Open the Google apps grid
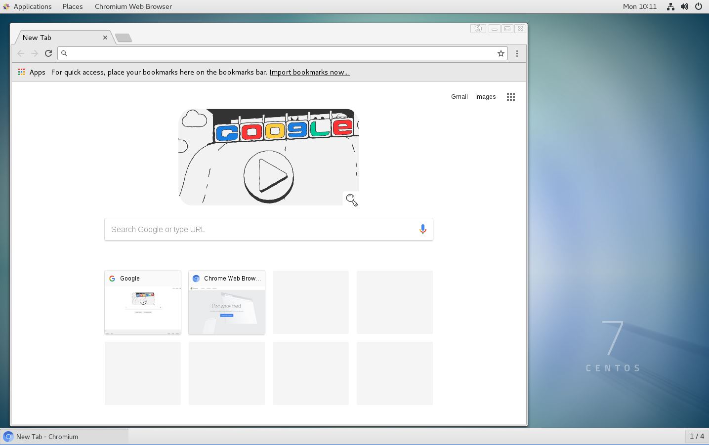The height and width of the screenshot is (445, 709). pyautogui.click(x=511, y=97)
